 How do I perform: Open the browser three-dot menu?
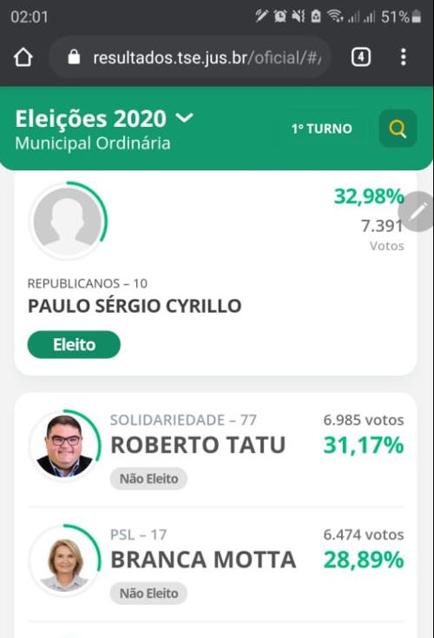point(403,57)
